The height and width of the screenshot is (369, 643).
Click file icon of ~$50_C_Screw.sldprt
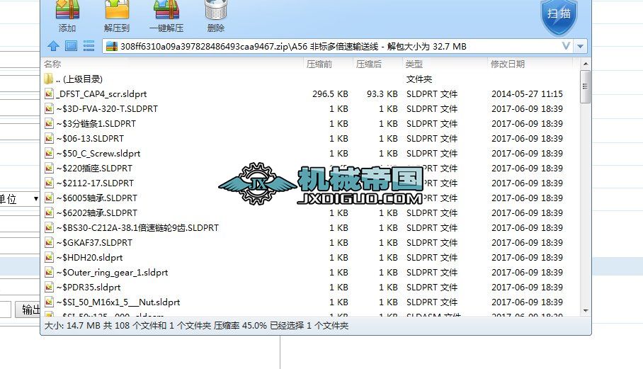click(49, 154)
